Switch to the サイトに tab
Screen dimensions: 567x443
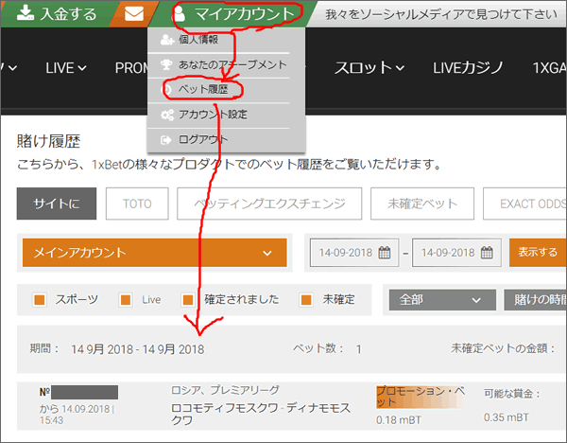tap(57, 204)
